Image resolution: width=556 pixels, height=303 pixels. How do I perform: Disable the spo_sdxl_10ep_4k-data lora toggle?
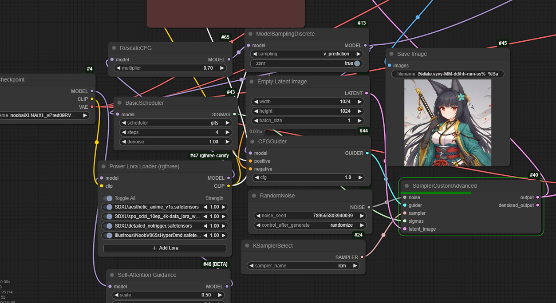tap(109, 217)
